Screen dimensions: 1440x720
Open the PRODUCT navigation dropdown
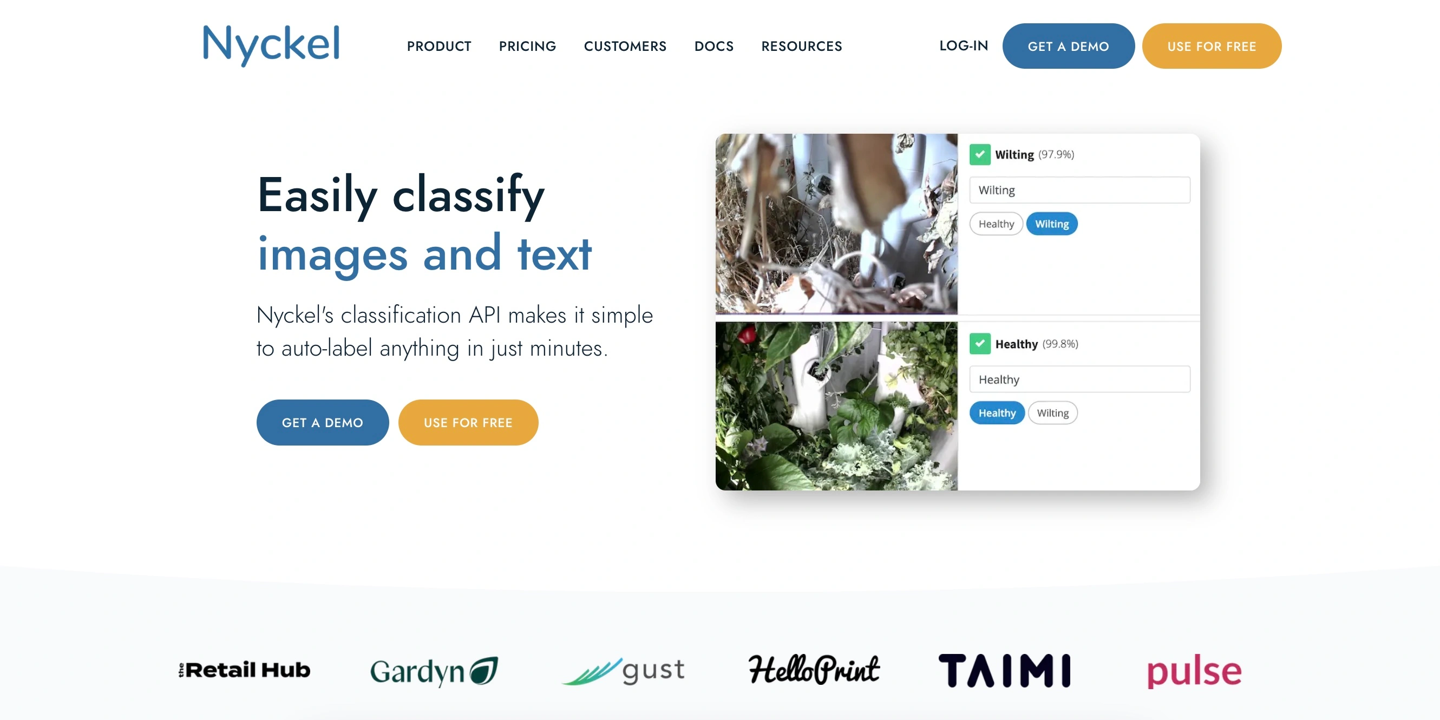(x=440, y=45)
